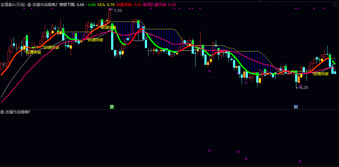Open the dropdown arrow beside 放量作战策略Z
339x167 pixels.
point(29,4)
